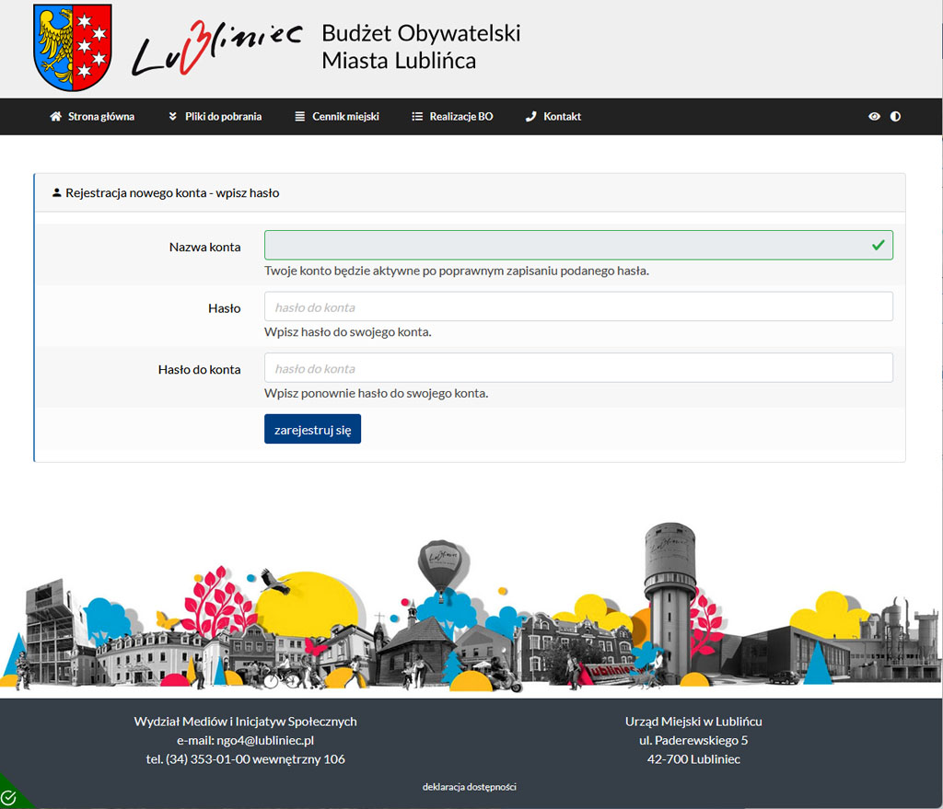Click the home icon beside Strona główna
The image size is (943, 809).
coord(55,117)
